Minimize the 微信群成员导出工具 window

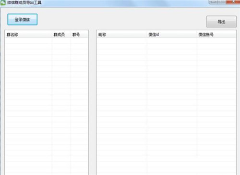213,2
